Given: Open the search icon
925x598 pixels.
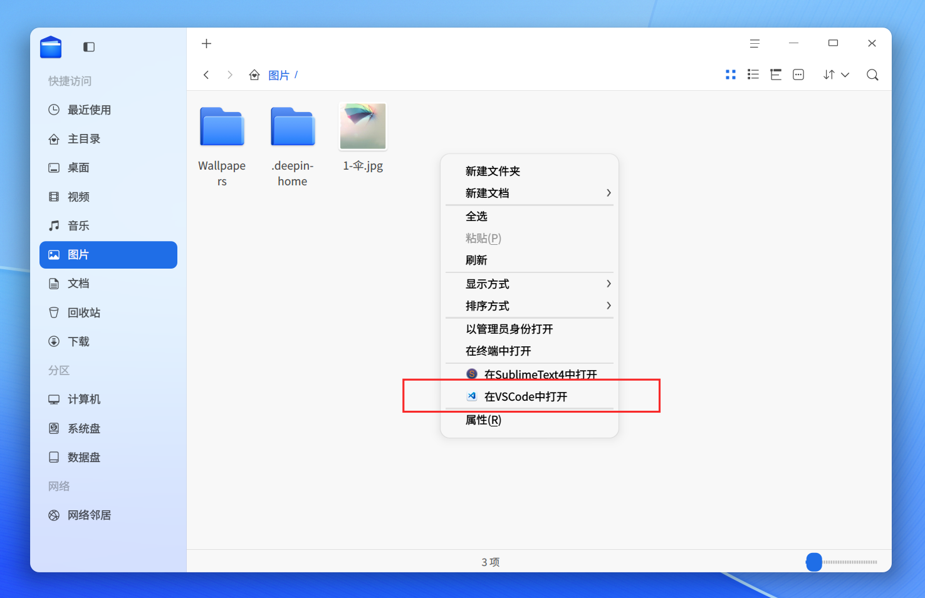Looking at the screenshot, I should tap(872, 75).
